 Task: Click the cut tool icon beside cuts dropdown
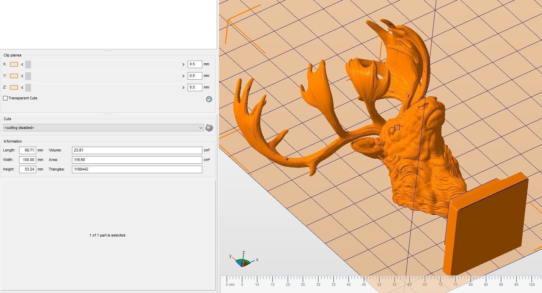209,128
